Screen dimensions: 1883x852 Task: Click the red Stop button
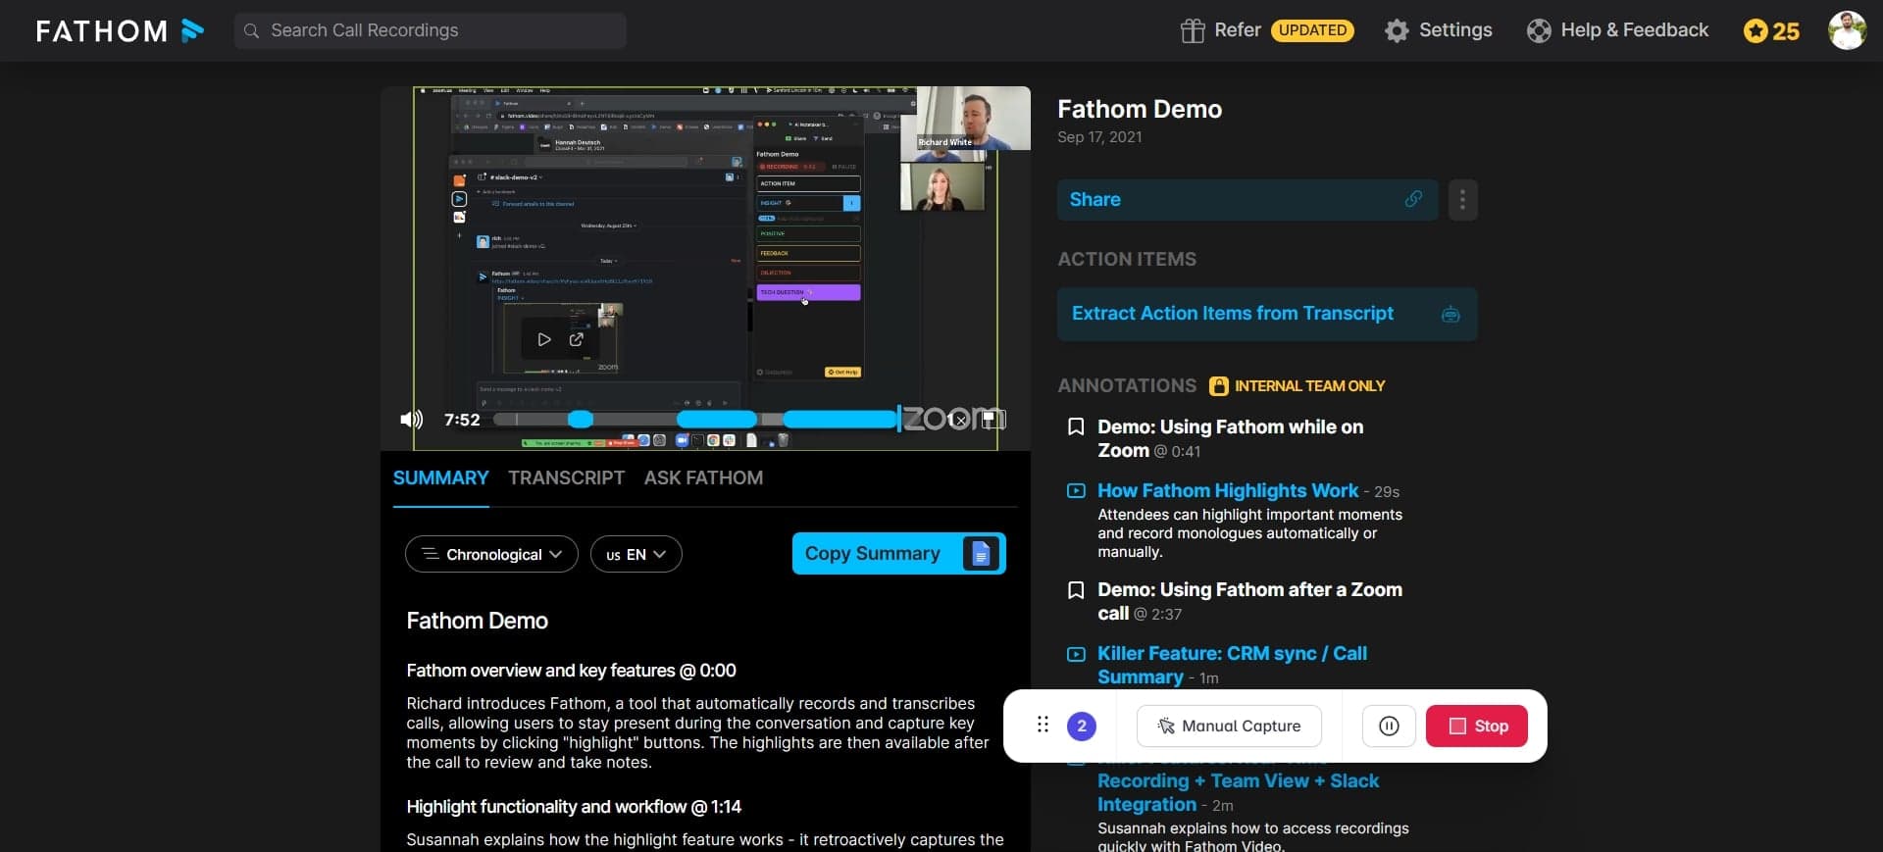pos(1477,727)
